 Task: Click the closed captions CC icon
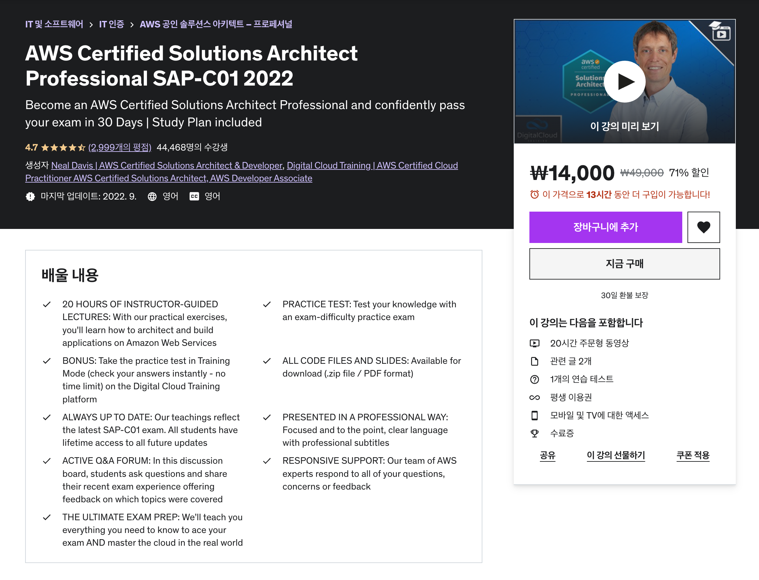click(194, 197)
